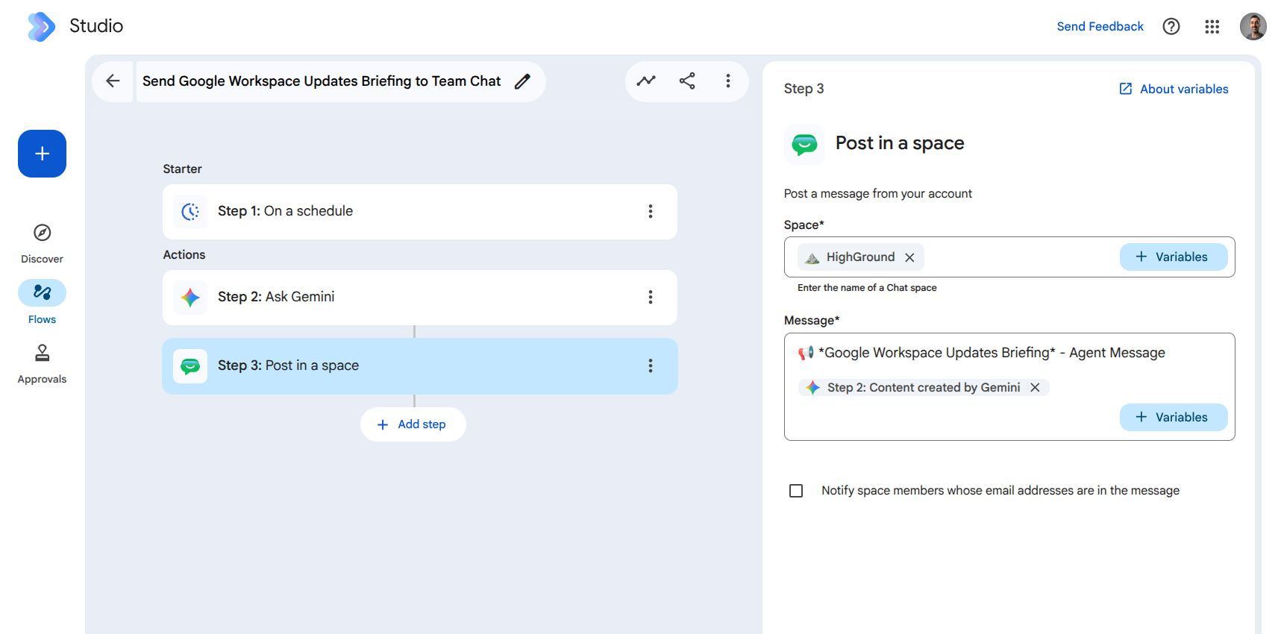Click the flow title text

(322, 81)
